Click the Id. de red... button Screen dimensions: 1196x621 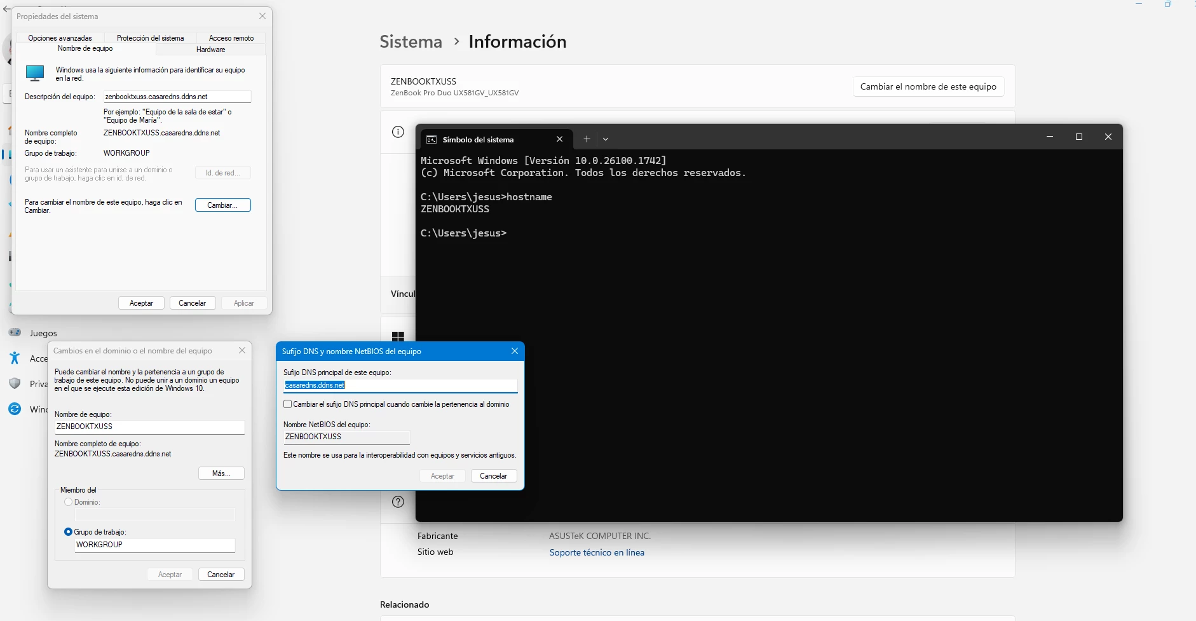point(222,173)
